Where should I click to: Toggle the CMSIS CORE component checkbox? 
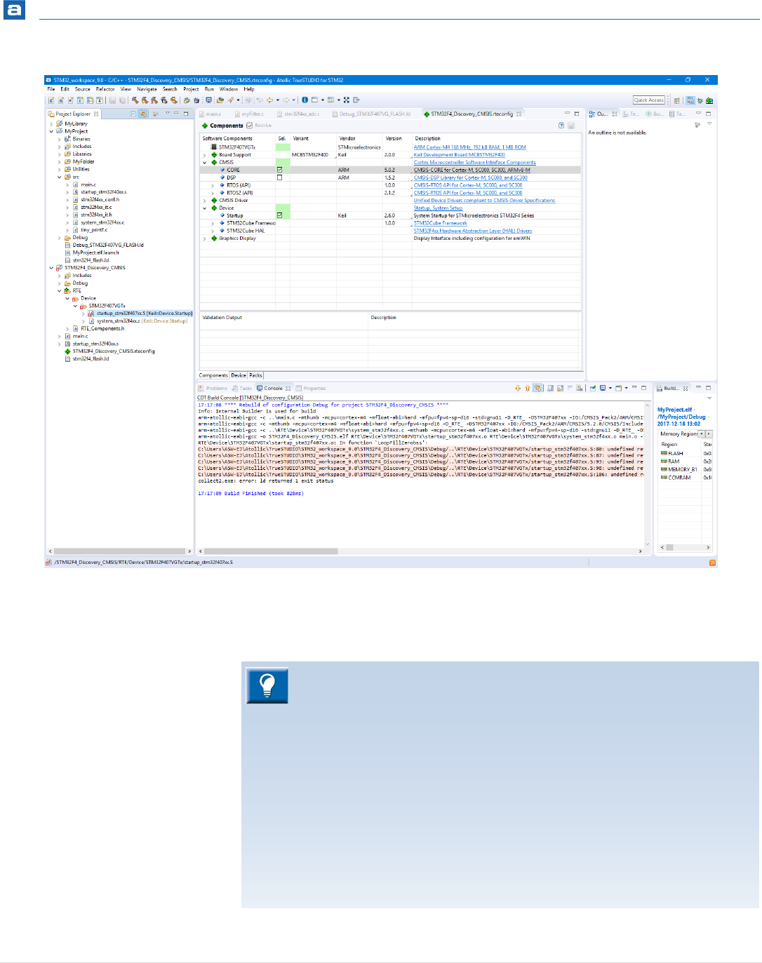[x=280, y=170]
